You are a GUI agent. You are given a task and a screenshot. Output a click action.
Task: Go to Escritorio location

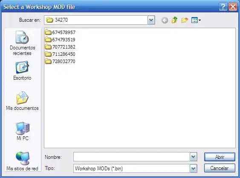point(22,71)
